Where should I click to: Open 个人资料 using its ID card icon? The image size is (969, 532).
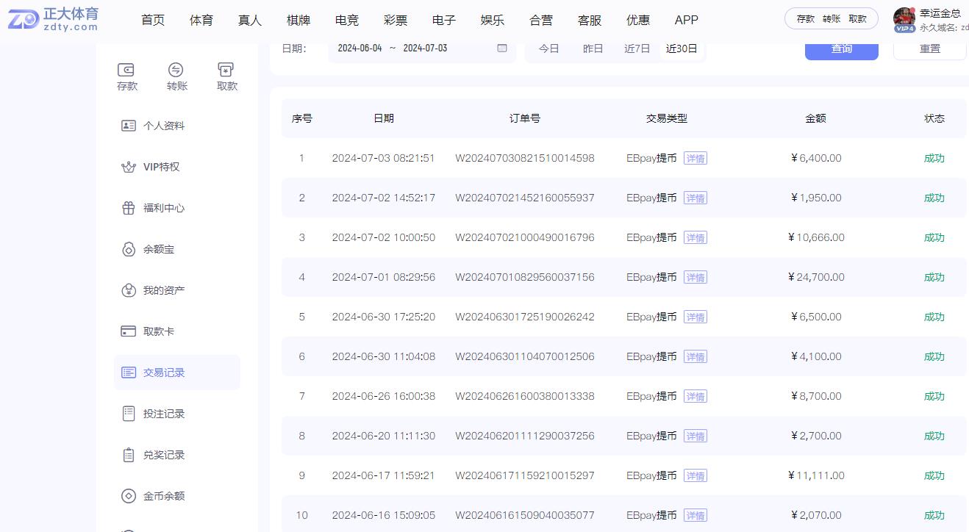coord(128,125)
